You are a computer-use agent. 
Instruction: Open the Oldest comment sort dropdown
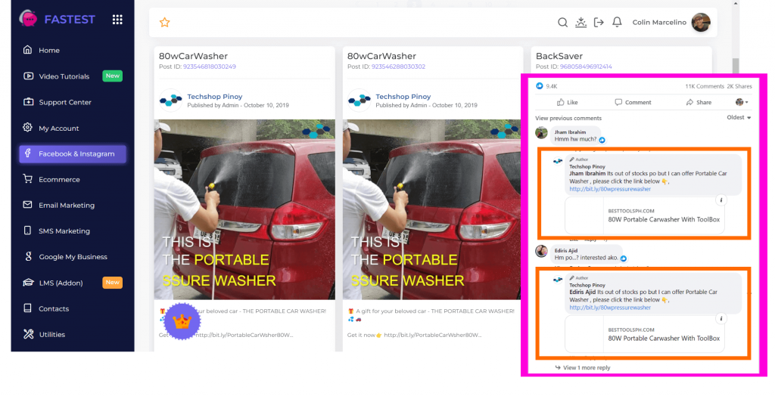[x=739, y=118]
